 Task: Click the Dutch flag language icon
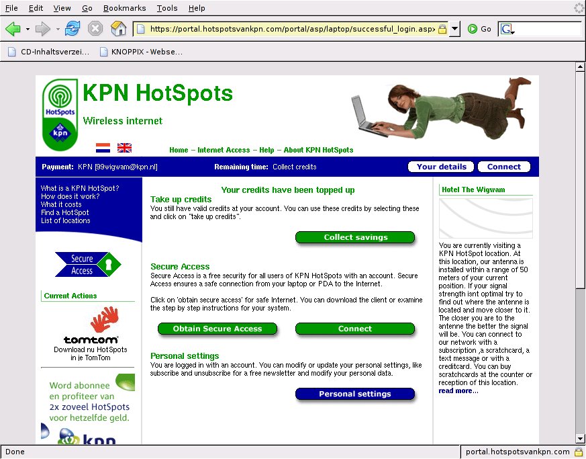[x=103, y=148]
